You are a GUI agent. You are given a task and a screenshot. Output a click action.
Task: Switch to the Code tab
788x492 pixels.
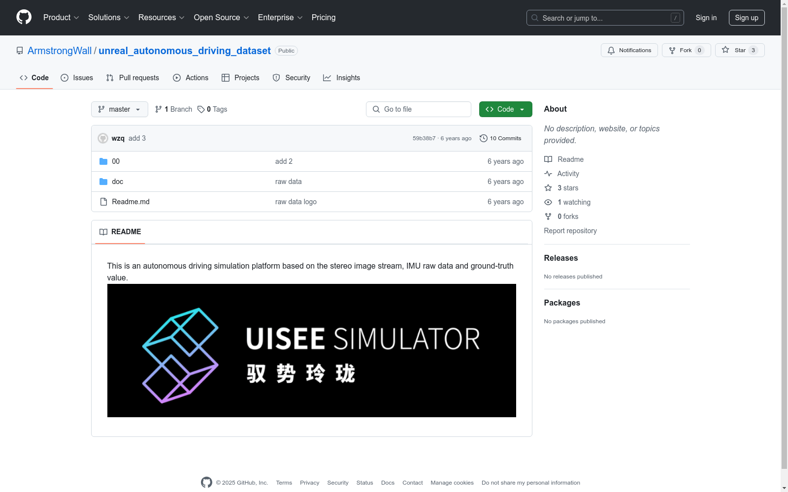(34, 78)
